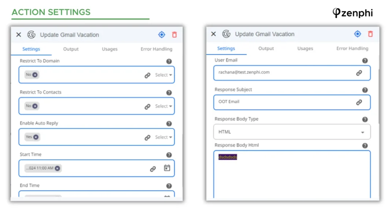This screenshot has height=219, width=389.
Task: Click the Response Subject input with OOT Email
Action: pyautogui.click(x=292, y=102)
